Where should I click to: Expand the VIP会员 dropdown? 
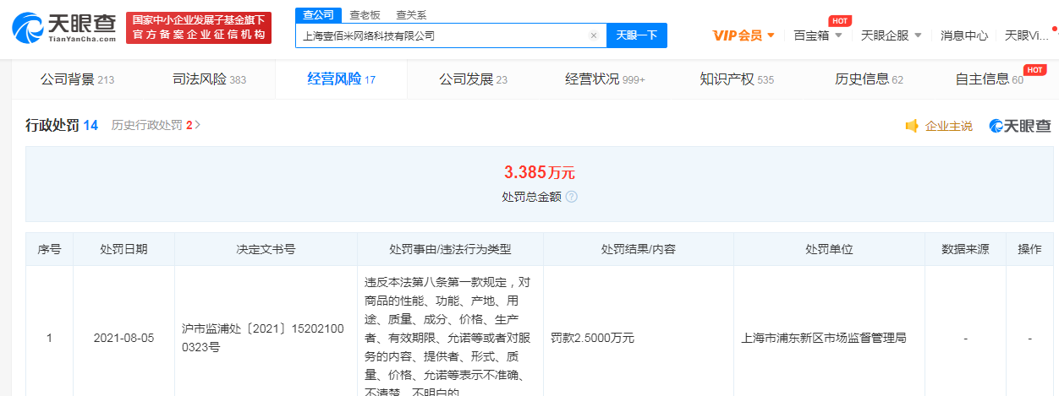(x=744, y=35)
